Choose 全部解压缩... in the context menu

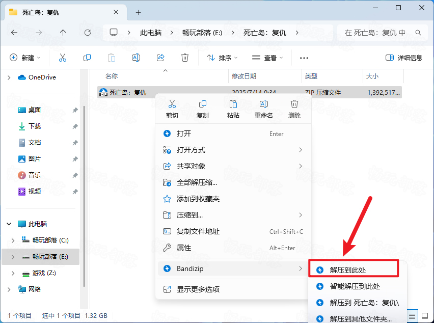(x=233, y=182)
